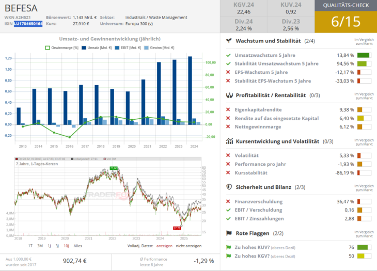Click red X next to Volatilität

[228, 155]
